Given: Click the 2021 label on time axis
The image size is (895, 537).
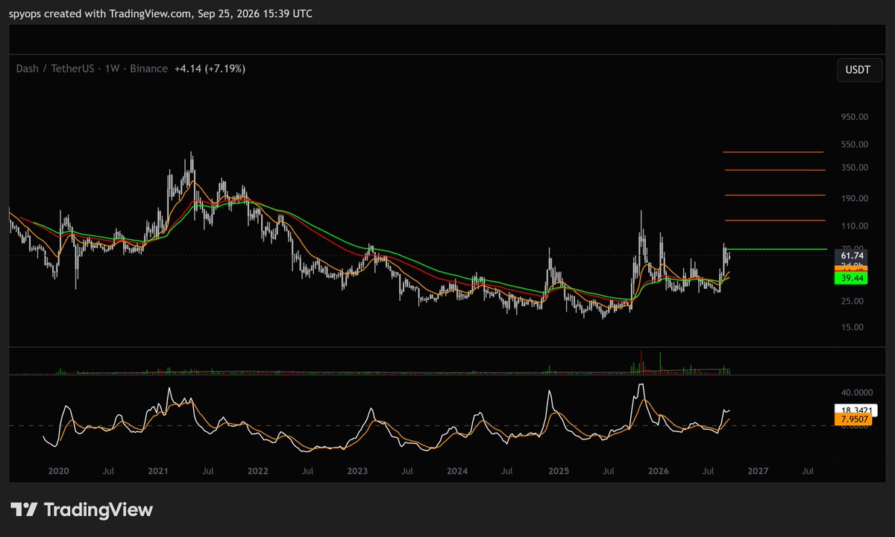Looking at the screenshot, I should click(x=157, y=471).
